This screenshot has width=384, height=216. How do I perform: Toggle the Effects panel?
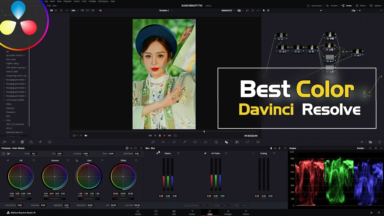[x=361, y=6]
